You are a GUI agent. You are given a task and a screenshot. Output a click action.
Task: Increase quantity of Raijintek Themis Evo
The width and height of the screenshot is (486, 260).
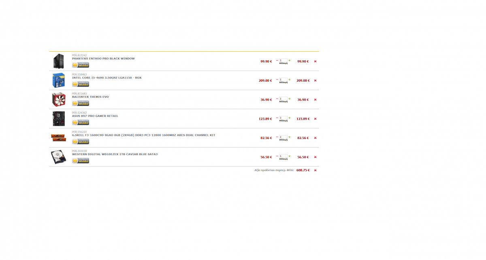pos(290,98)
